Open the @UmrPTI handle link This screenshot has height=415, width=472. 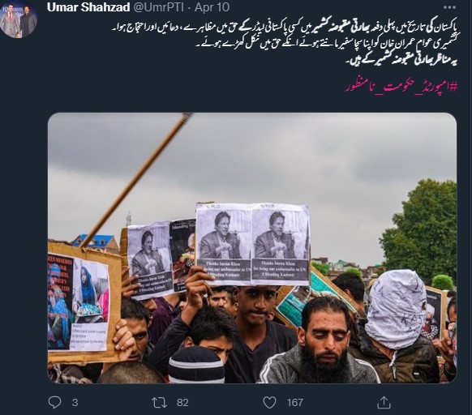tap(158, 7)
